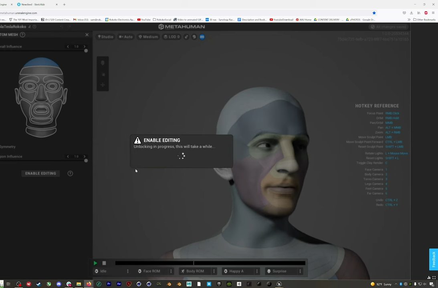Image resolution: width=438 pixels, height=288 pixels.
Task: Show more bookmarks chevron
Action: pos(409,20)
